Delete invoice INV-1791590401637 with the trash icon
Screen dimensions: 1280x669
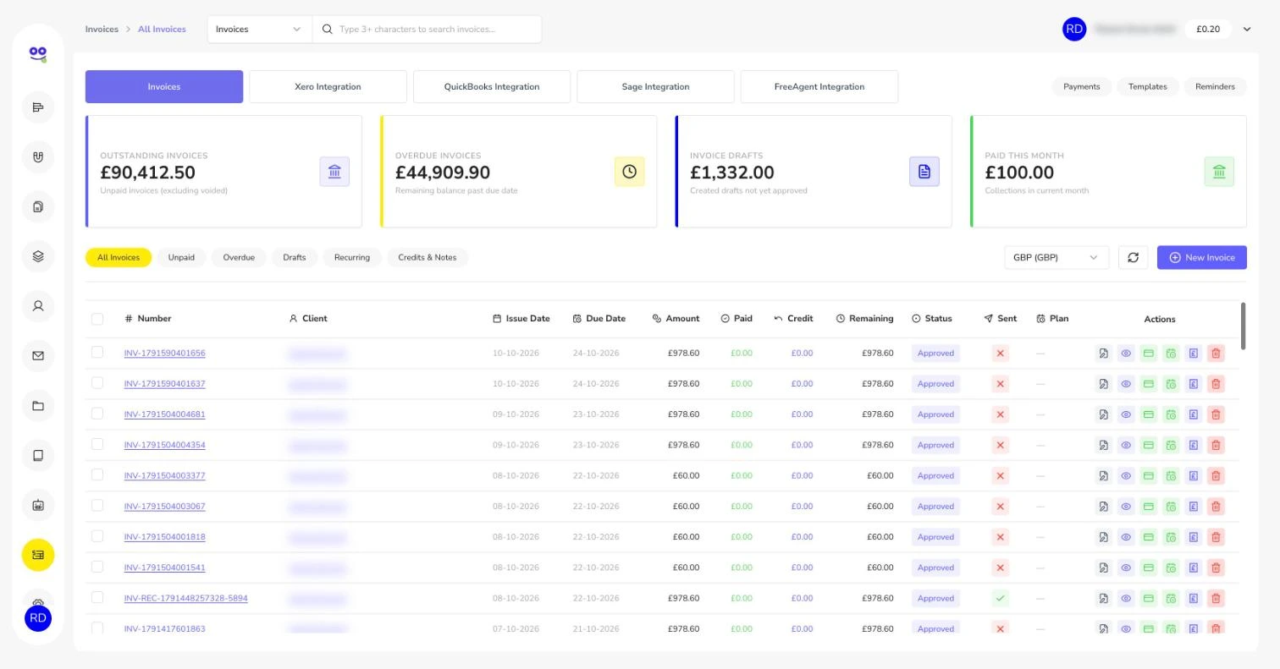click(1216, 384)
